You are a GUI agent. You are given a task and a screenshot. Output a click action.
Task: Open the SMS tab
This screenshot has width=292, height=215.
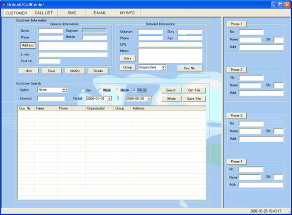coord(71,13)
